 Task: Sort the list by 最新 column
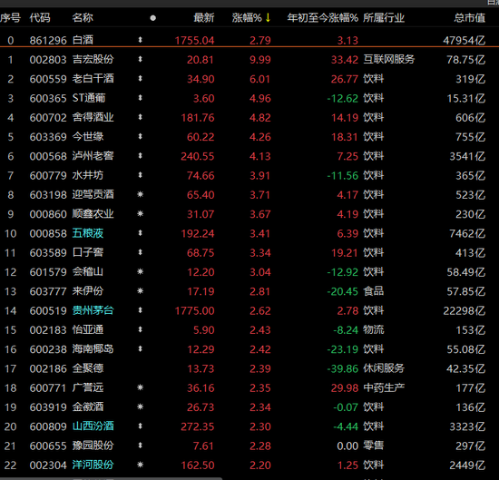[x=203, y=18]
